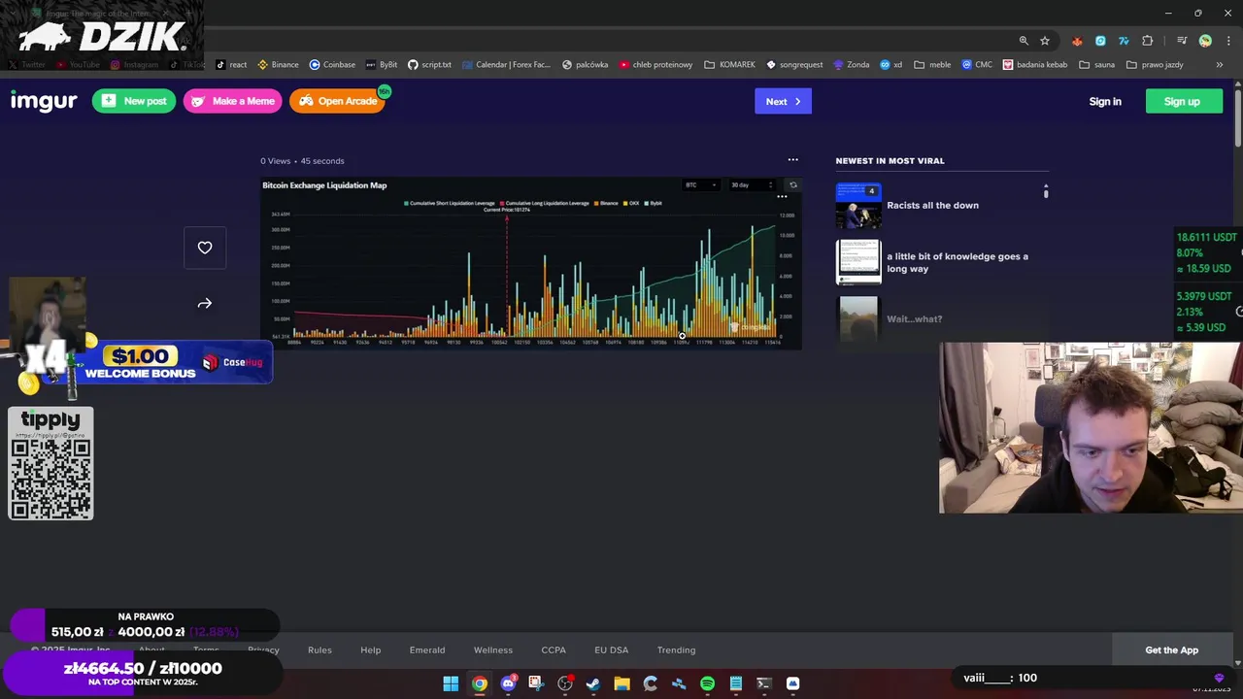Open the Binance bookmark
This screenshot has width=1243, height=699.
(278, 65)
